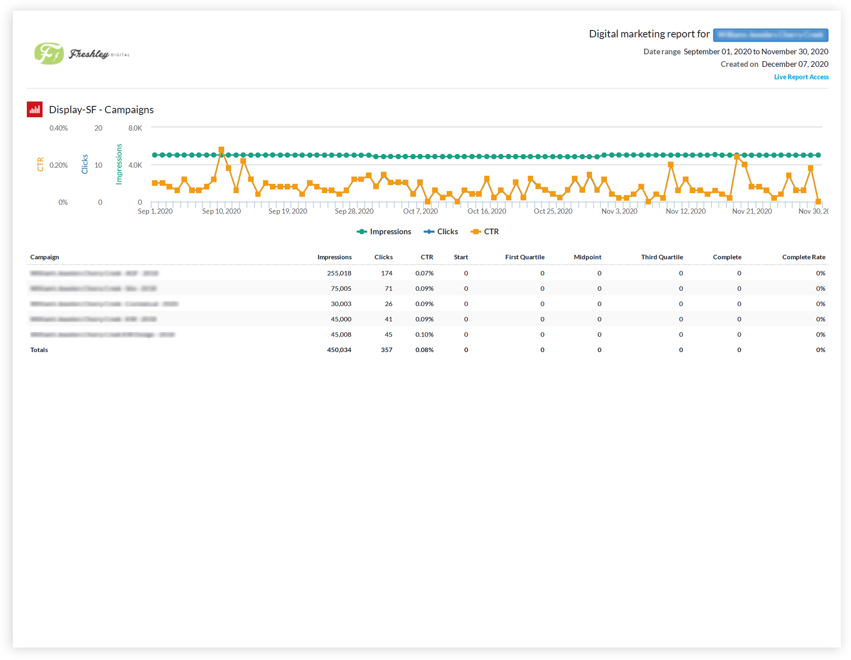Screen dimensions: 851x660
Task: Click the blue Clicks legend marker
Action: point(429,232)
